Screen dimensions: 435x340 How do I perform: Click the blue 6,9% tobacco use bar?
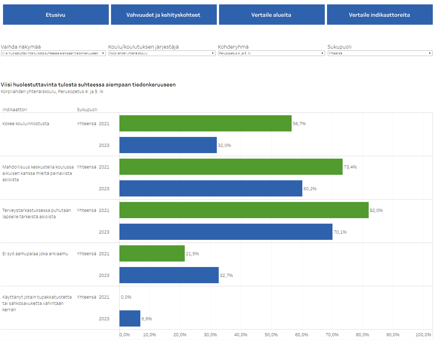[130, 319]
